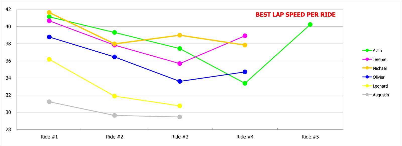Select Augustin's gray point at Ride #1
Image resolution: width=402 pixels, height=146 pixels.
point(49,102)
